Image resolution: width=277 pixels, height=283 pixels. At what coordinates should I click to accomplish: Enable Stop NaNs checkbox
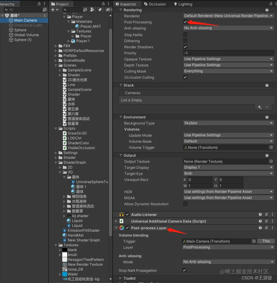point(185,35)
